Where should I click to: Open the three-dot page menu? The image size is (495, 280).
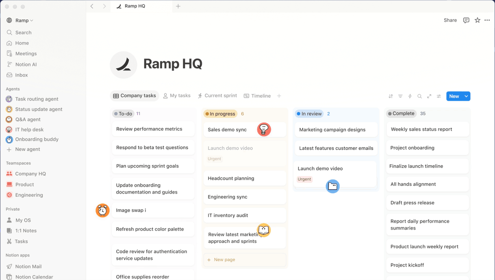point(487,20)
